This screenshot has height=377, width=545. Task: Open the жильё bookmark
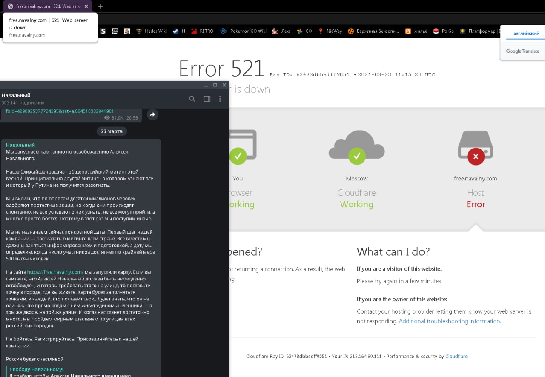pyautogui.click(x=416, y=31)
